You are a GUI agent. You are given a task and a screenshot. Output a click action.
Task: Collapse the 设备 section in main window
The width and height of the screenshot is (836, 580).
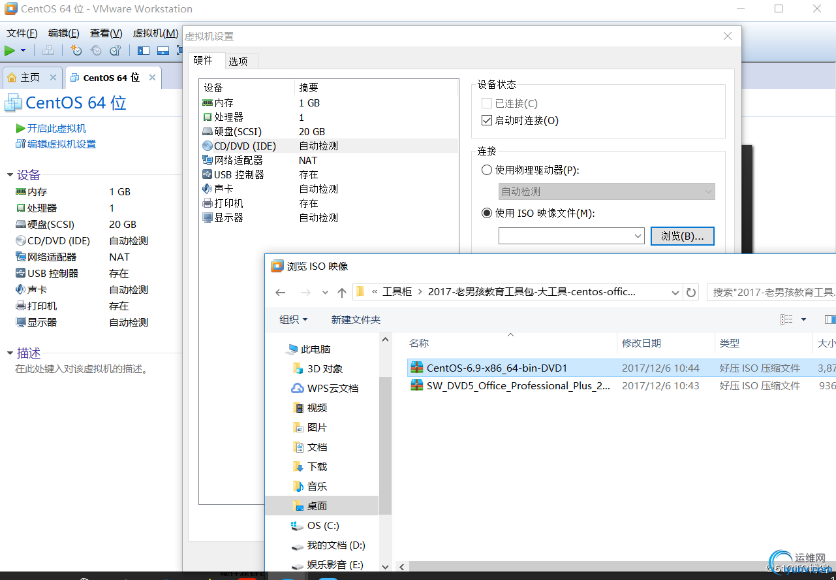tap(10, 175)
